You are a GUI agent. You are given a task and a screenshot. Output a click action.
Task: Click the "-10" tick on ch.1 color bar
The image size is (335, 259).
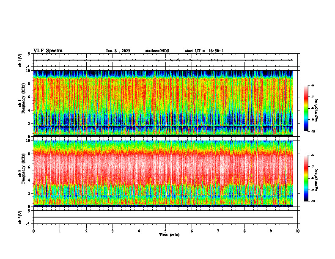(313, 132)
